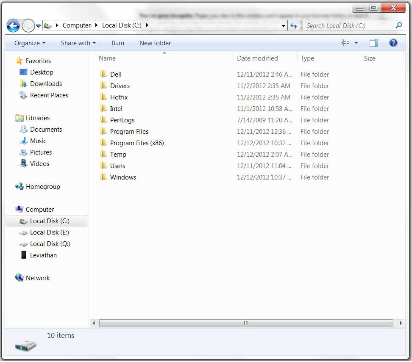Image resolution: width=412 pixels, height=362 pixels.
Task: Open the More view options dropdown arrow
Action: click(x=356, y=43)
